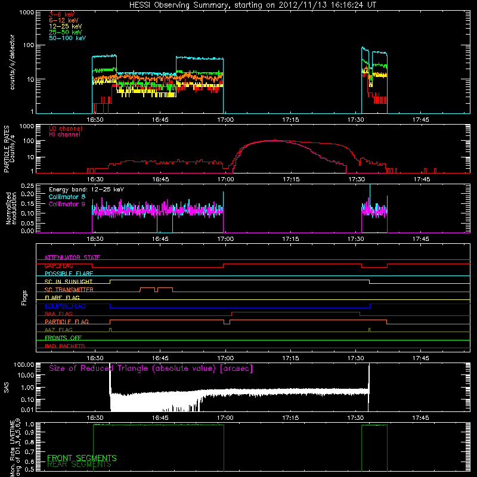477x477 pixels.
Task: Click the SC IN SUNLIGHT flag label
Action: tap(69, 281)
